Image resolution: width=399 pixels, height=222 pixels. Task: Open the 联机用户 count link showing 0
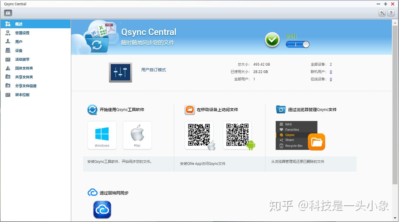(331, 72)
